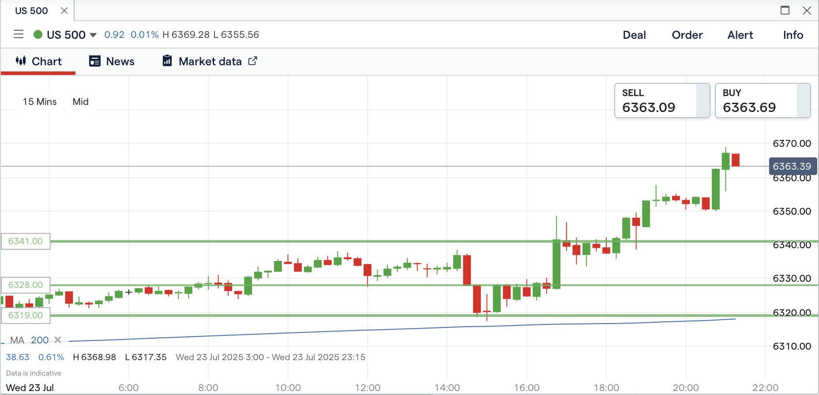Create an Alert for US 500
The height and width of the screenshot is (395, 819).
click(x=740, y=35)
